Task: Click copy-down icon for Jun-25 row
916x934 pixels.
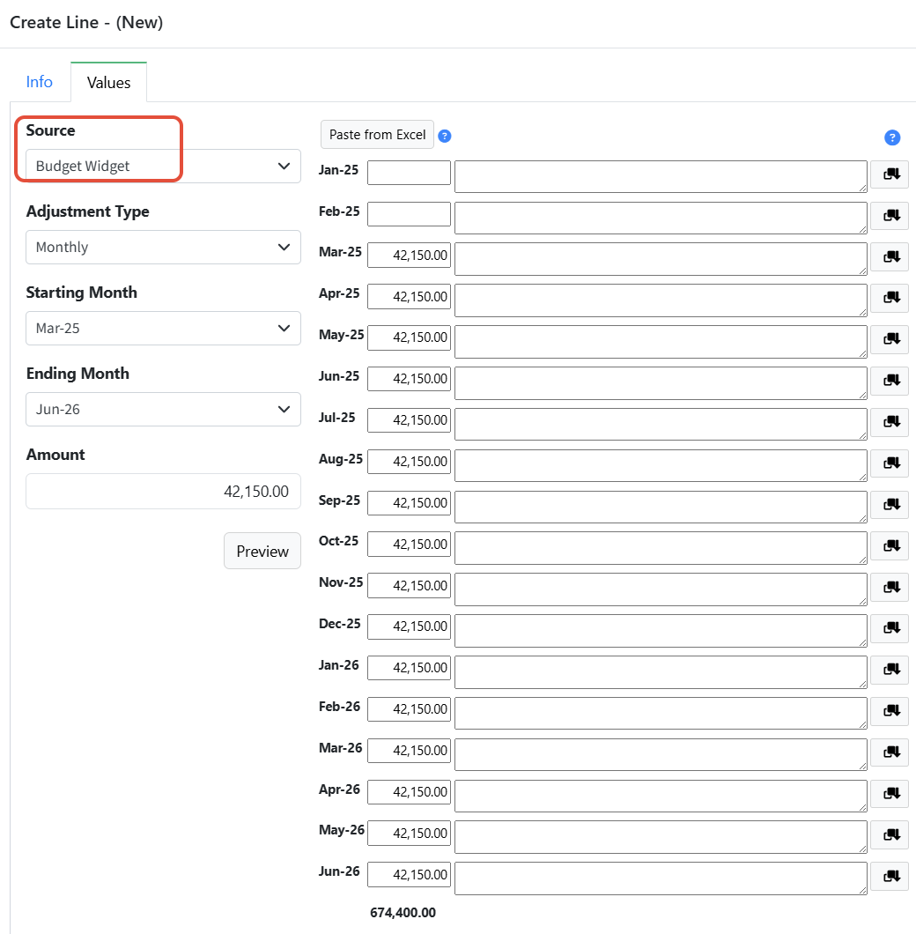Action: point(890,380)
